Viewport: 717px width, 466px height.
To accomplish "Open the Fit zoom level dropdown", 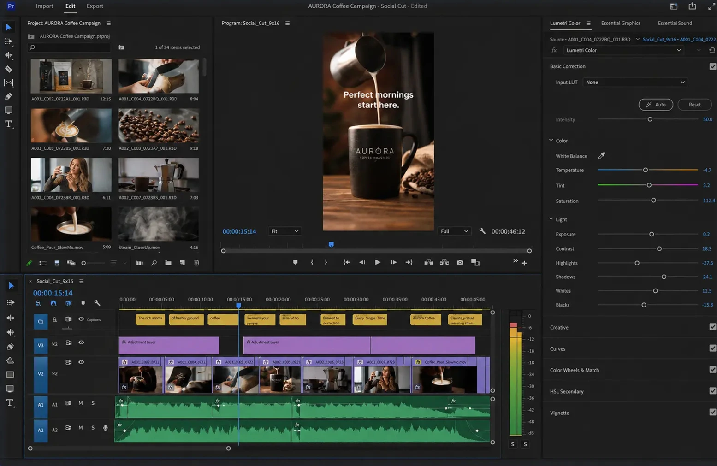I will tap(284, 231).
